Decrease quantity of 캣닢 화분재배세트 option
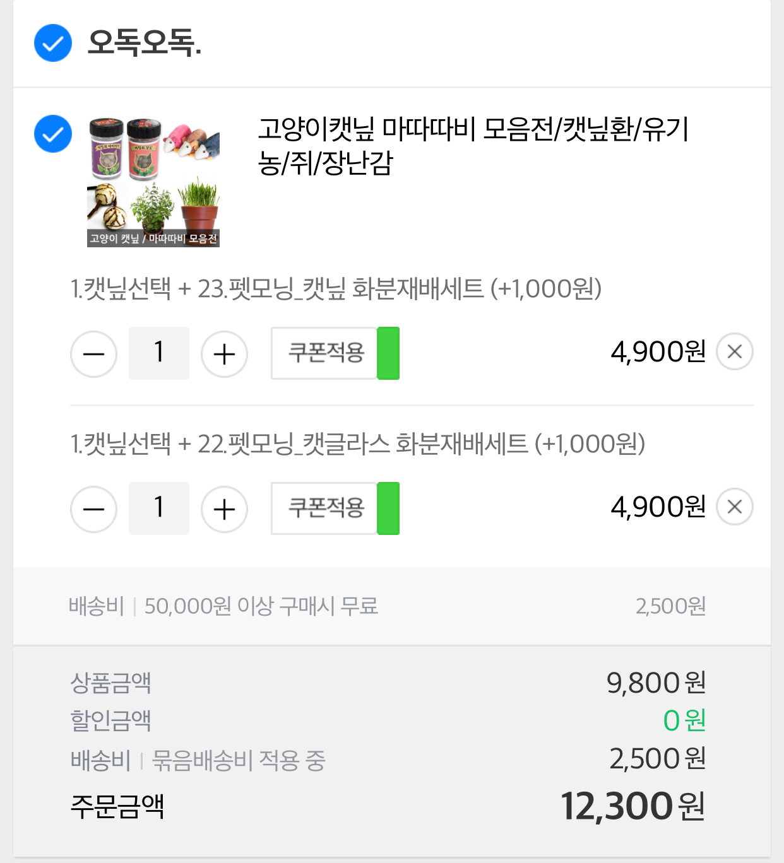 93,354
